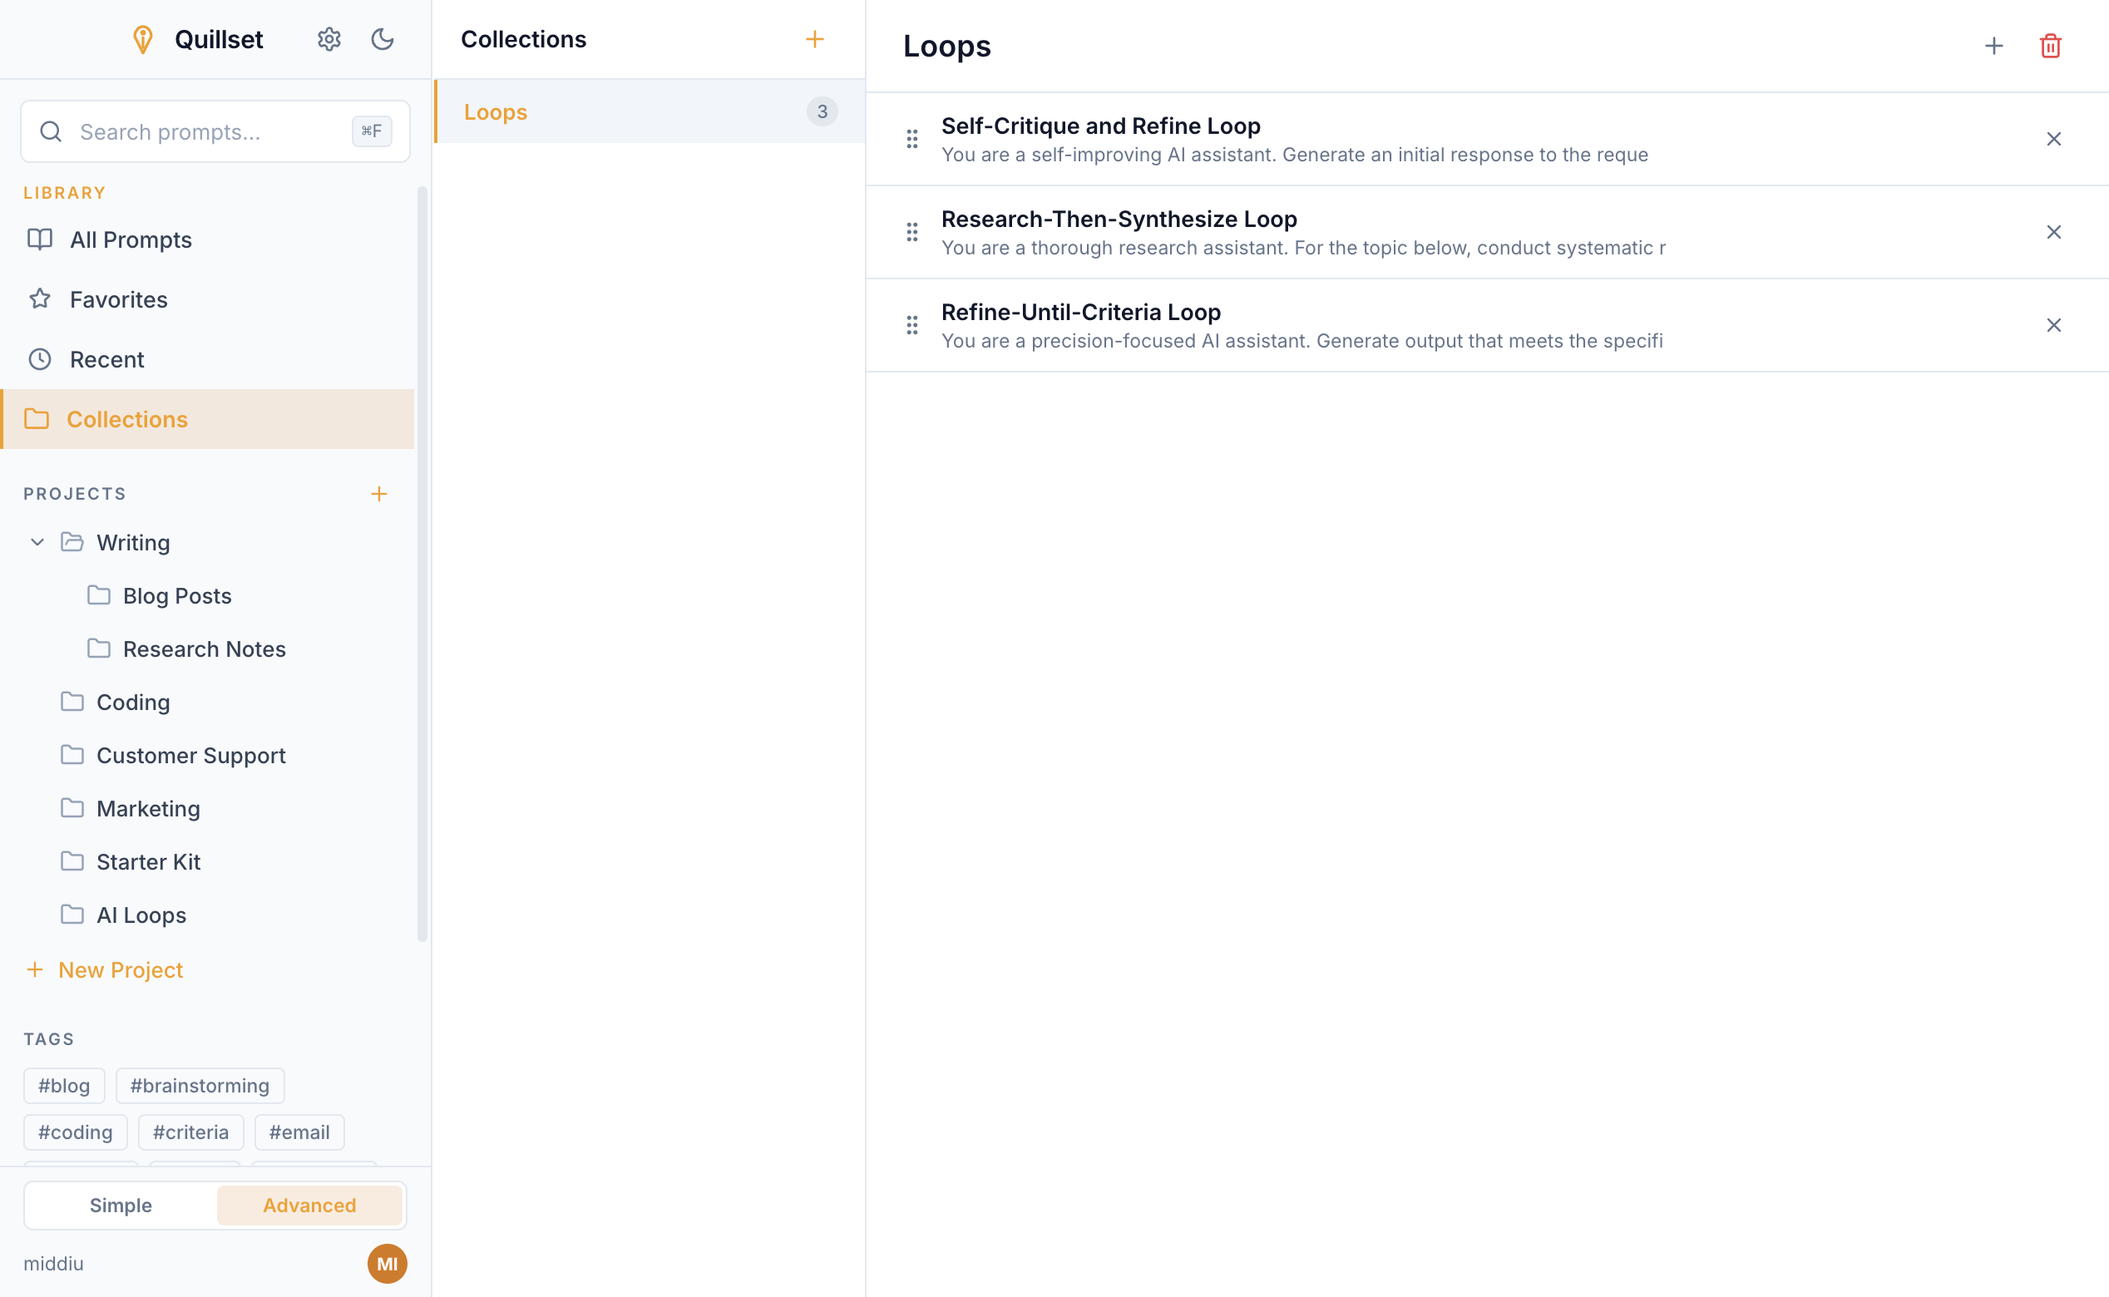Click the Loops count badge 3
Image resolution: width=2109 pixels, height=1297 pixels.
pyautogui.click(x=822, y=111)
